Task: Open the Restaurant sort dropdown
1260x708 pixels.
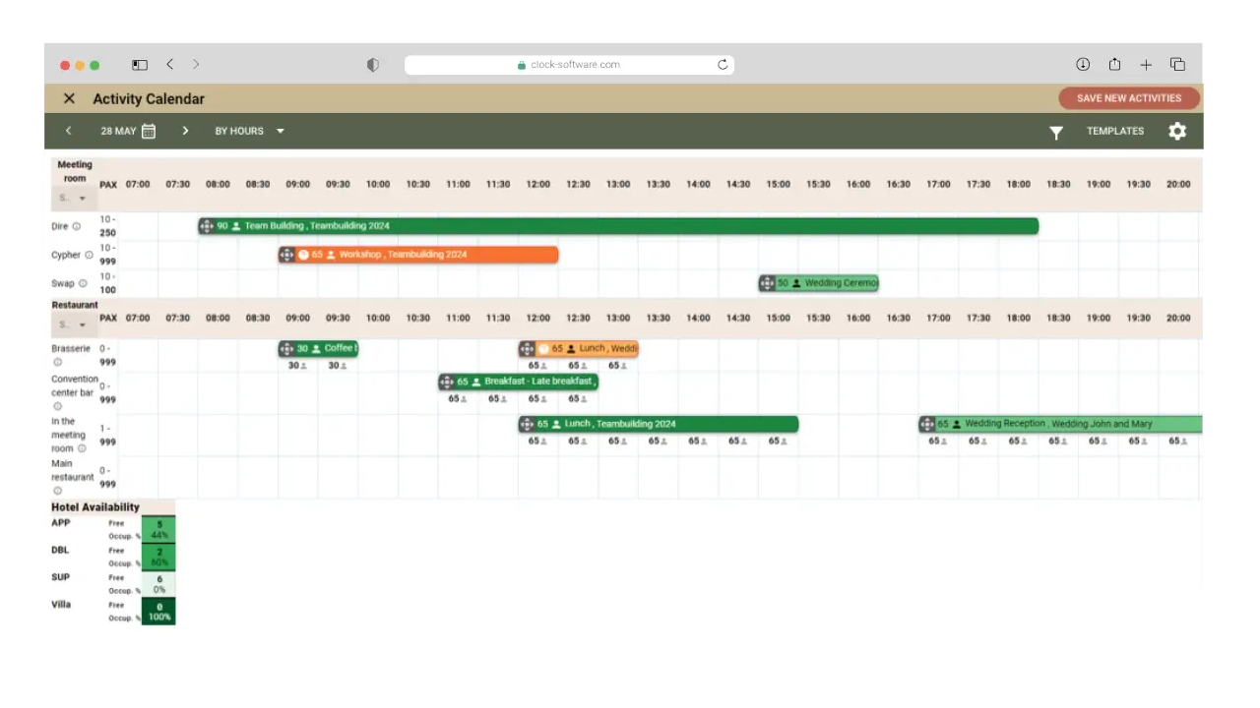Action: coord(72,324)
